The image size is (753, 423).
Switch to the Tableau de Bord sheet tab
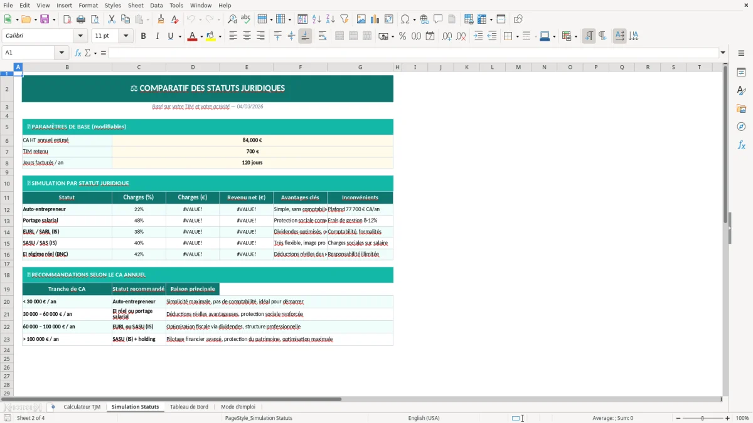(x=189, y=407)
